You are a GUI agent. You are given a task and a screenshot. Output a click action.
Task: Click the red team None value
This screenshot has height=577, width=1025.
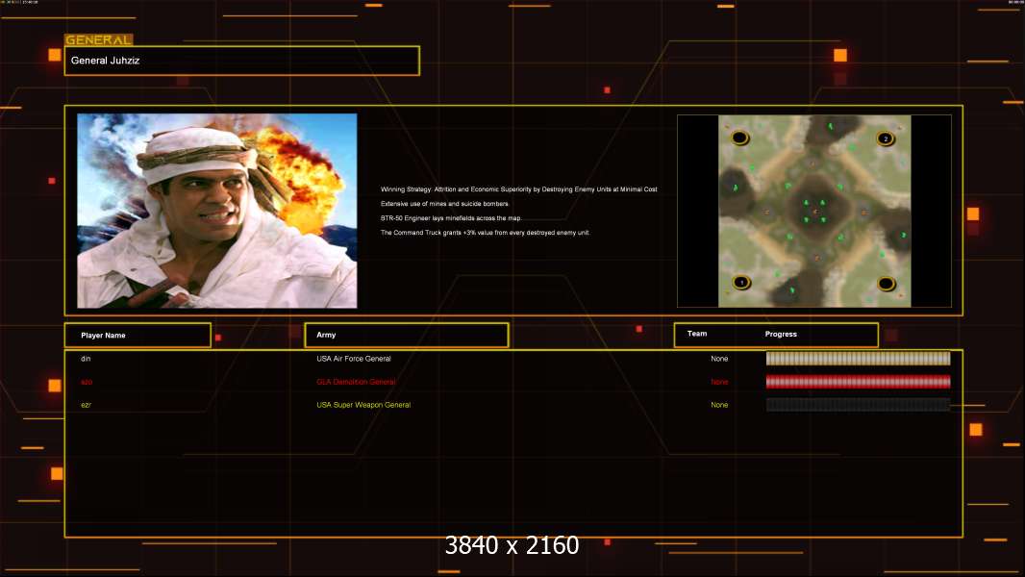(719, 383)
